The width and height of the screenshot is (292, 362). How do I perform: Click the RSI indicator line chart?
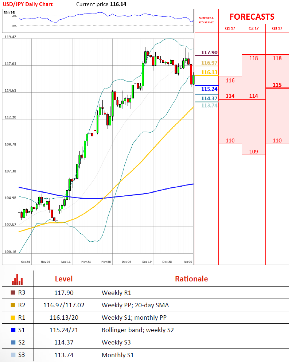pos(106,17)
